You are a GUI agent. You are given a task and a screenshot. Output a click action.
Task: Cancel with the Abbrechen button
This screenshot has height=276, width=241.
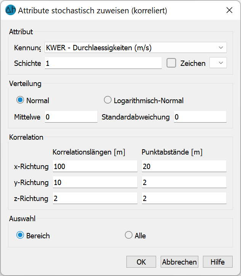coord(179,262)
